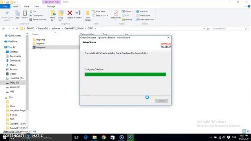
Task: Open the Easy access dropdown
Action: [100, 16]
